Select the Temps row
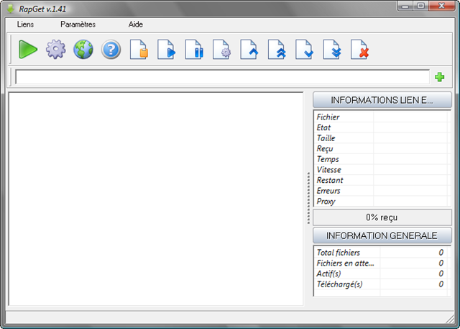Viewport: 460px width, 329px height. (382, 159)
